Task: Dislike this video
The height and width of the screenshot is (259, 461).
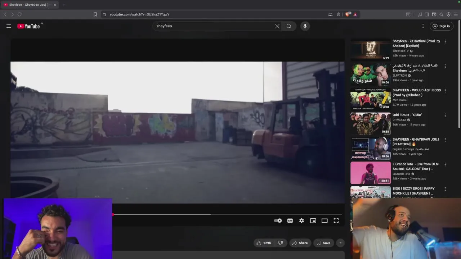Action: pyautogui.click(x=281, y=243)
